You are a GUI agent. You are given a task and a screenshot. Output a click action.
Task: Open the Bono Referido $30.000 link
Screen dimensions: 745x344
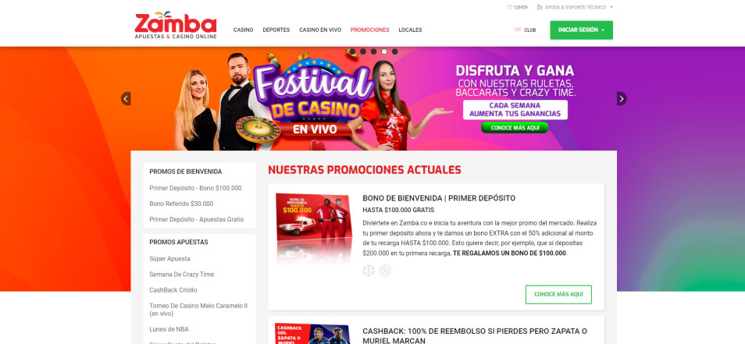tap(181, 204)
